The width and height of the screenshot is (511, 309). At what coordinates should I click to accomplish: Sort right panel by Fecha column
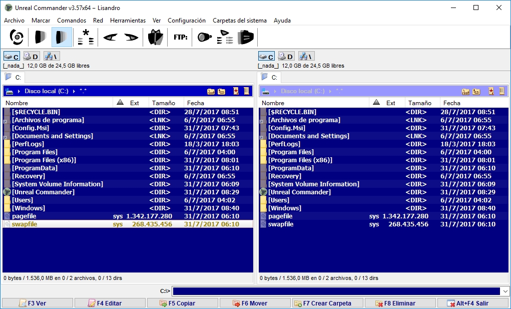pos(473,103)
